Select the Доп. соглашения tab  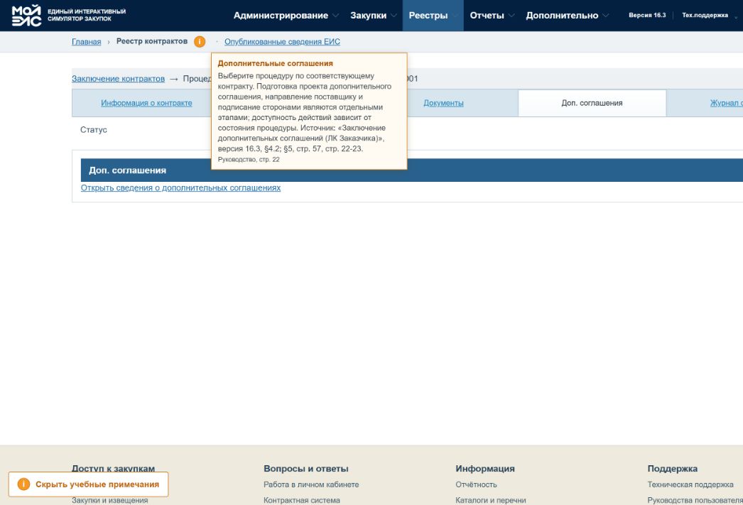coord(592,103)
